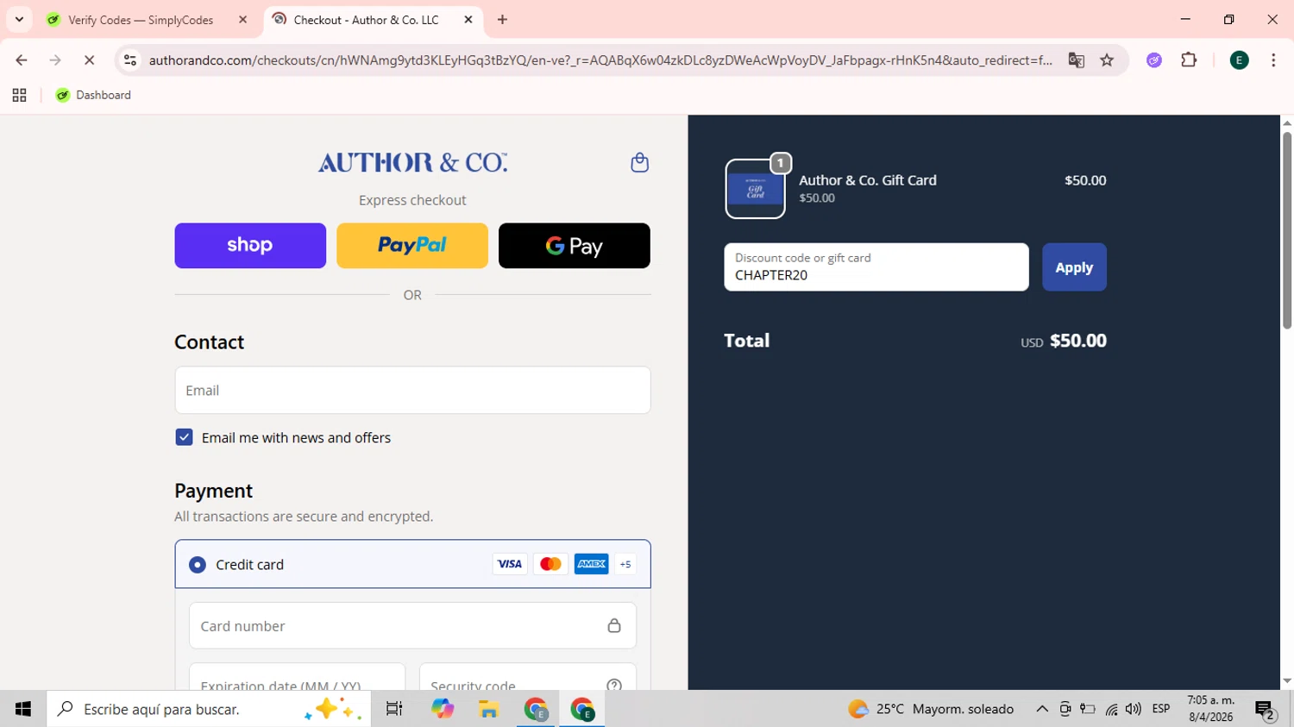
Task: Open the Chrome apps grid icon
Action: pyautogui.click(x=19, y=95)
